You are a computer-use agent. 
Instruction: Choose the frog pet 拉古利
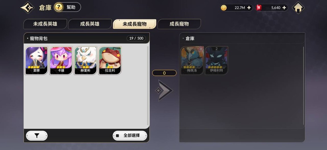(110, 61)
